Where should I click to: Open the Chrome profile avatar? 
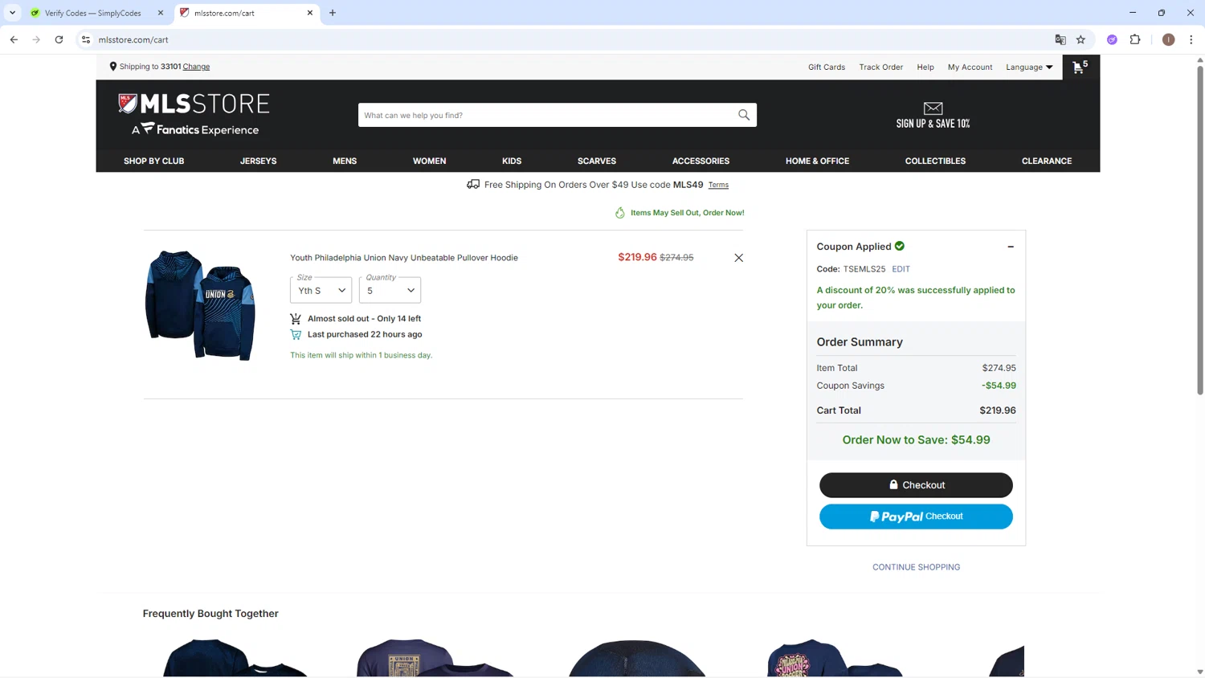tap(1168, 39)
